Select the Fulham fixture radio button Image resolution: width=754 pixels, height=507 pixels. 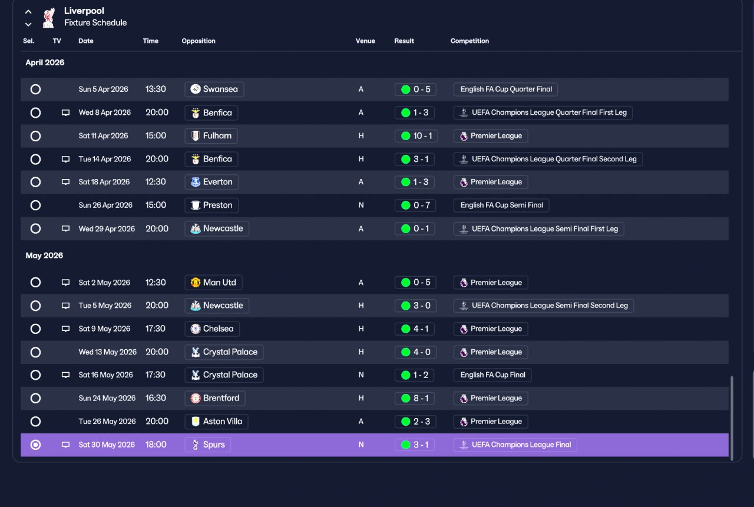[x=35, y=136]
